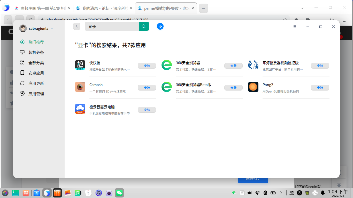
Task: Click the volume icon in system tray
Action: 250,193
